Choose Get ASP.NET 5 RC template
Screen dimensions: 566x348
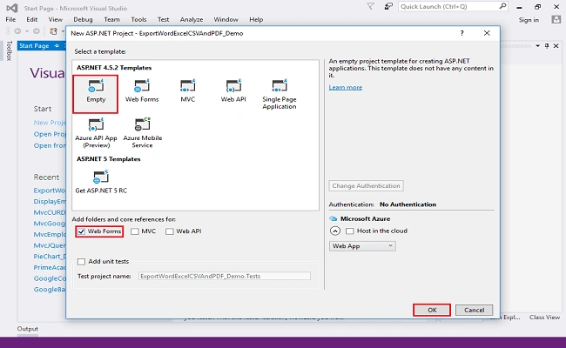point(101,182)
